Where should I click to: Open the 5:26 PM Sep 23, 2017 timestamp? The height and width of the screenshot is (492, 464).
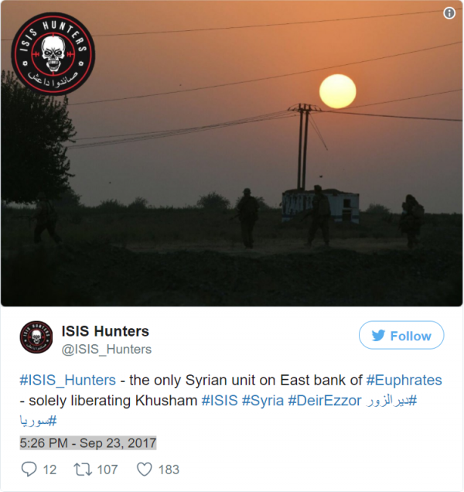88,443
